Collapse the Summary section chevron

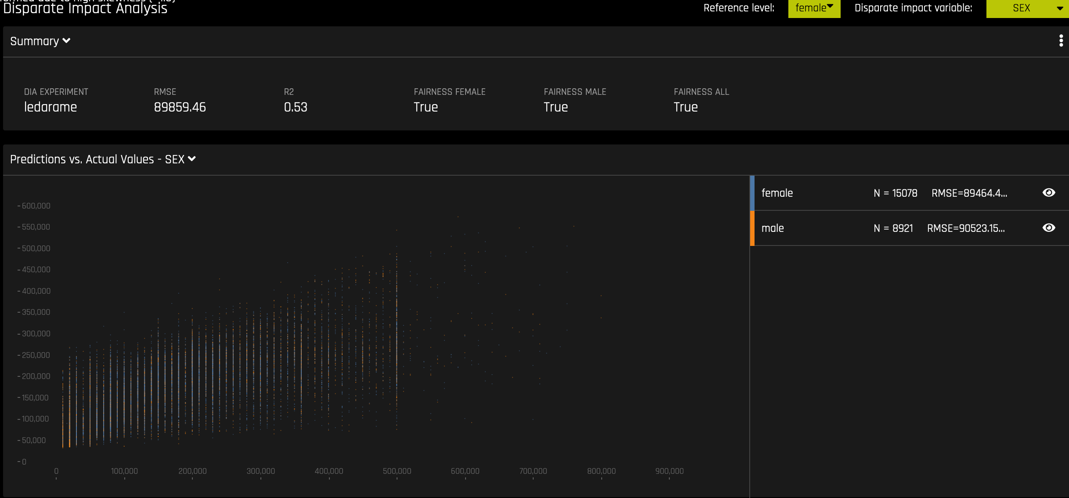pos(67,41)
